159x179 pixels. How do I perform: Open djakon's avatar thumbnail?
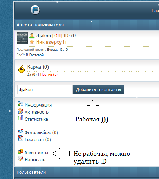pyautogui.click(x=22, y=38)
